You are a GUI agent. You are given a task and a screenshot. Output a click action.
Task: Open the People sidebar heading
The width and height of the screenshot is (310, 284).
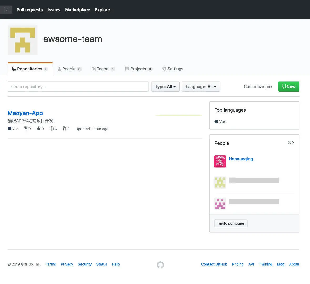coord(222,143)
